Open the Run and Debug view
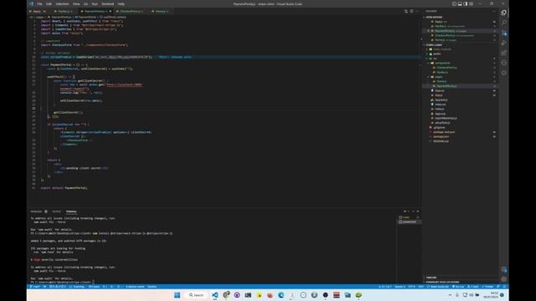Screen dimensions: 536x301 [x=504, y=43]
